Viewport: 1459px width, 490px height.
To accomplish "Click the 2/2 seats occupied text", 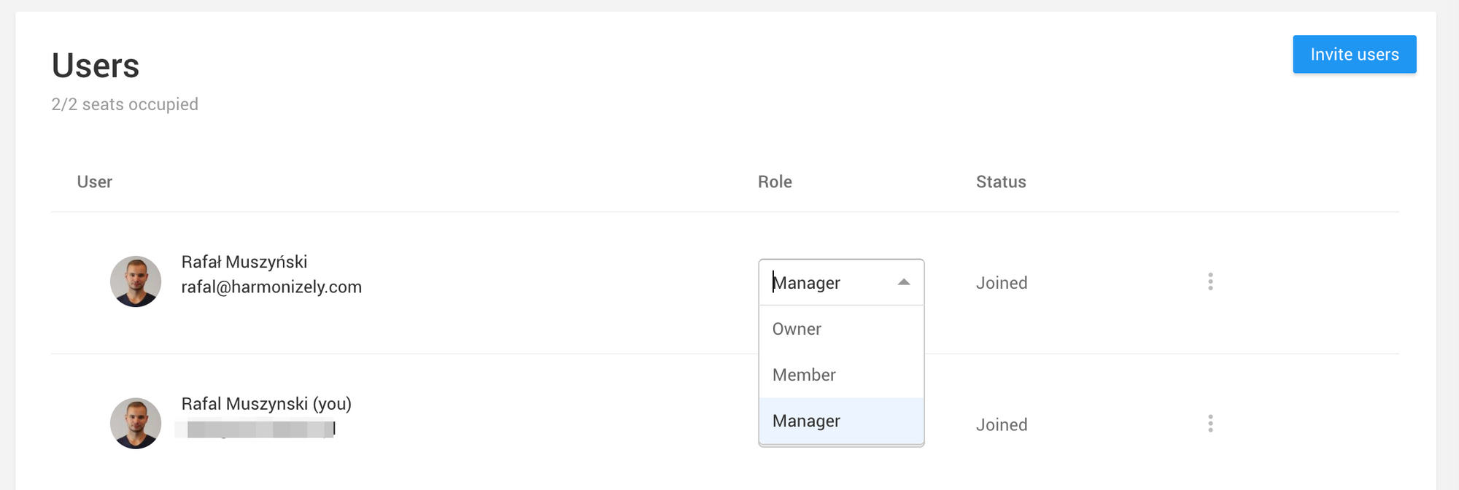I will pyautogui.click(x=125, y=104).
